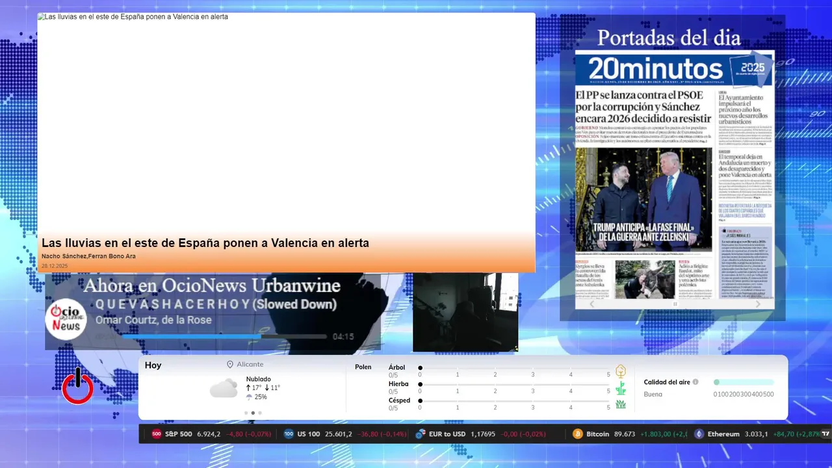Click the 20minutos newspaper masthead logo

pos(655,69)
